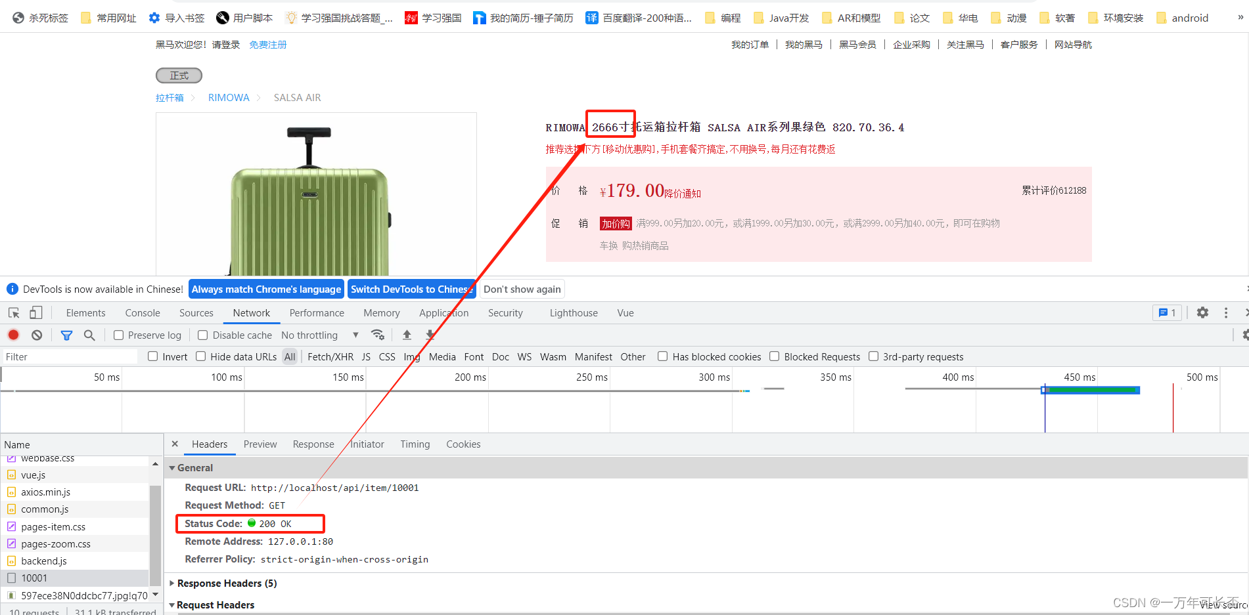Open the 学习强国 bookmark
Screen dimensions: 1249x615
433,18
